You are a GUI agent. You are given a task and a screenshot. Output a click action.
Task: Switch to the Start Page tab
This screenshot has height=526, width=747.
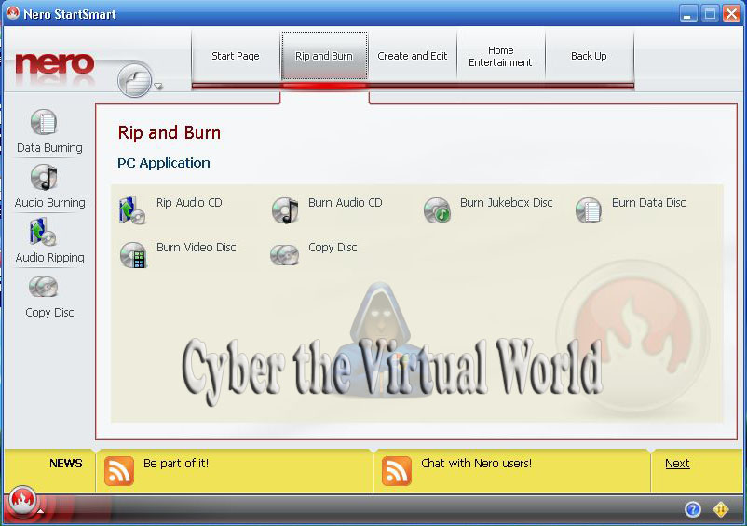236,56
